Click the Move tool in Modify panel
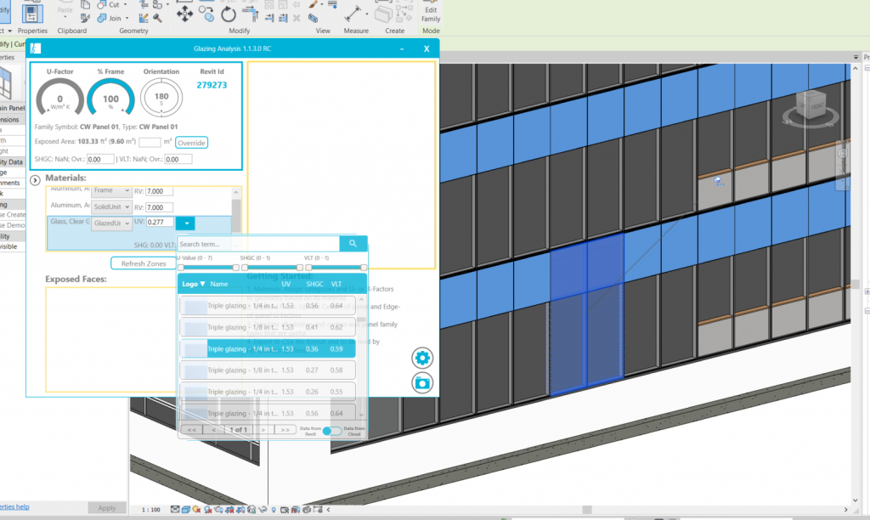Viewport: 870px width, 520px height. 184,14
